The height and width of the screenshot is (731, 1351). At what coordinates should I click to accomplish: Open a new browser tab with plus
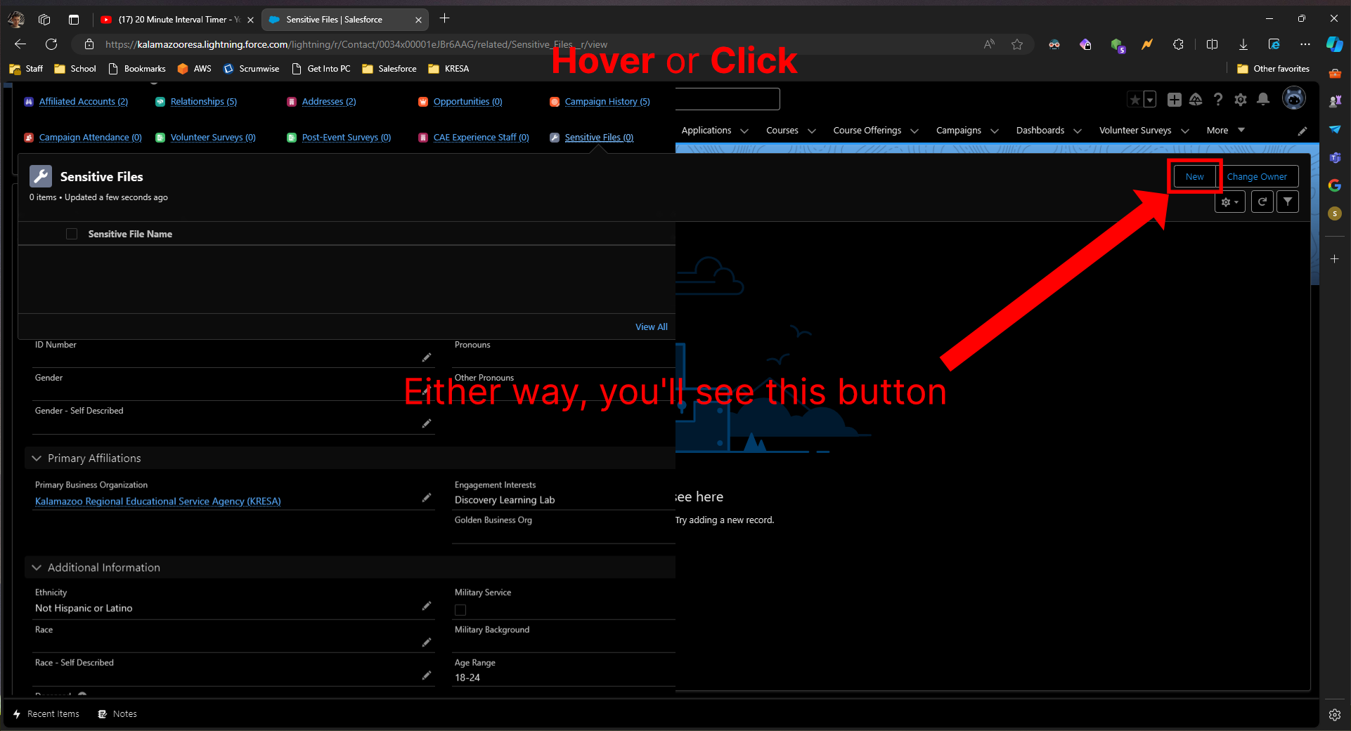(x=444, y=19)
